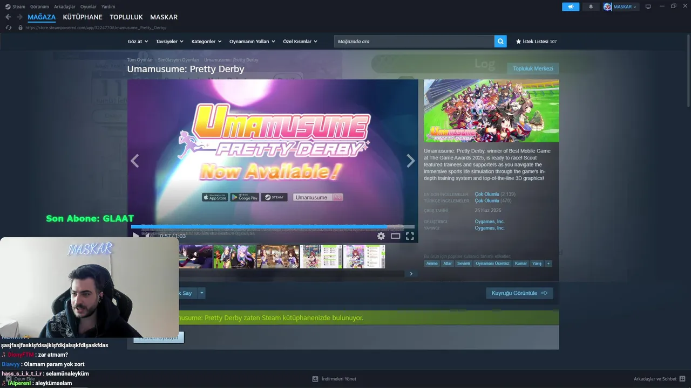Open the Tavsiyeler dropdown
The height and width of the screenshot is (388, 691).
click(x=170, y=41)
